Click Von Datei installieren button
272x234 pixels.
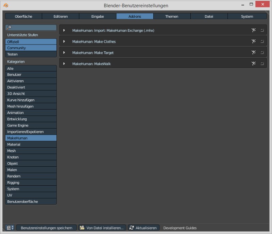tap(102, 228)
